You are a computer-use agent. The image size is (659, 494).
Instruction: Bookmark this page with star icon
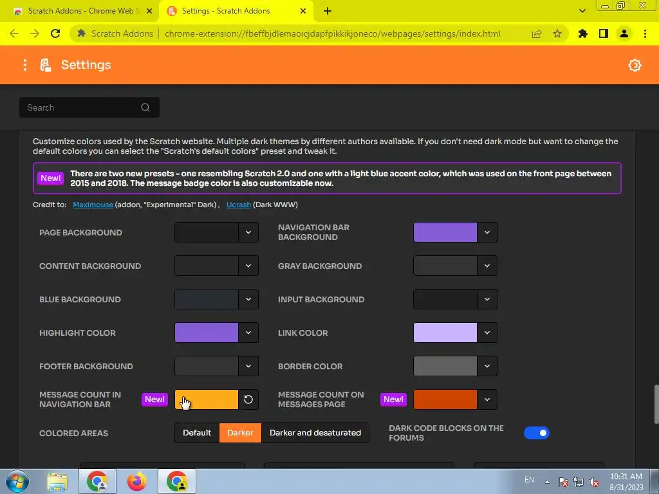pos(557,33)
